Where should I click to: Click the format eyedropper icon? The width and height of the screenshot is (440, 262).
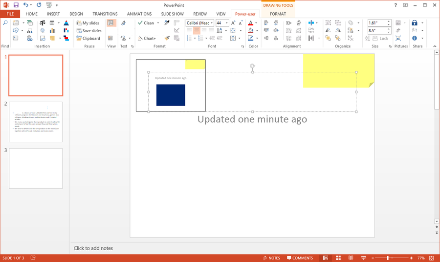click(167, 23)
